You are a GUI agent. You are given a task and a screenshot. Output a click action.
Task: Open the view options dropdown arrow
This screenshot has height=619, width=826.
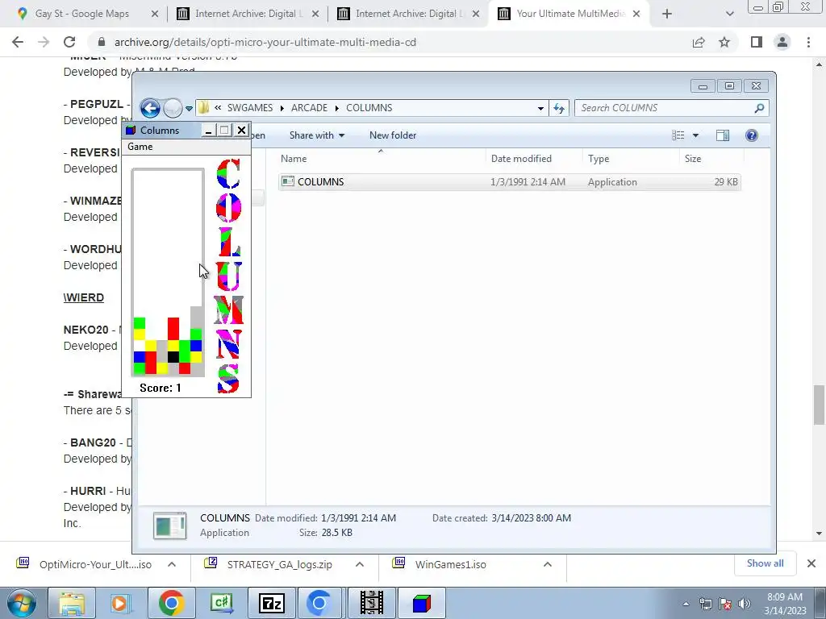tap(695, 135)
